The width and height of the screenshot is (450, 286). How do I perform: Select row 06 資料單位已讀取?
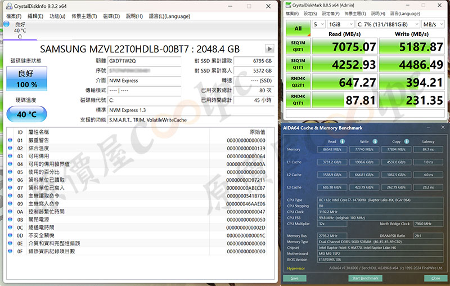[137, 180]
